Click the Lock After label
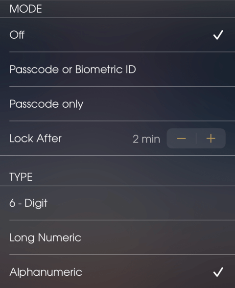Viewport: 235px width, 288px height. [x=35, y=138]
